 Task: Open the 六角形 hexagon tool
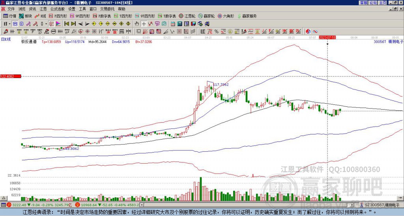pos(226,16)
